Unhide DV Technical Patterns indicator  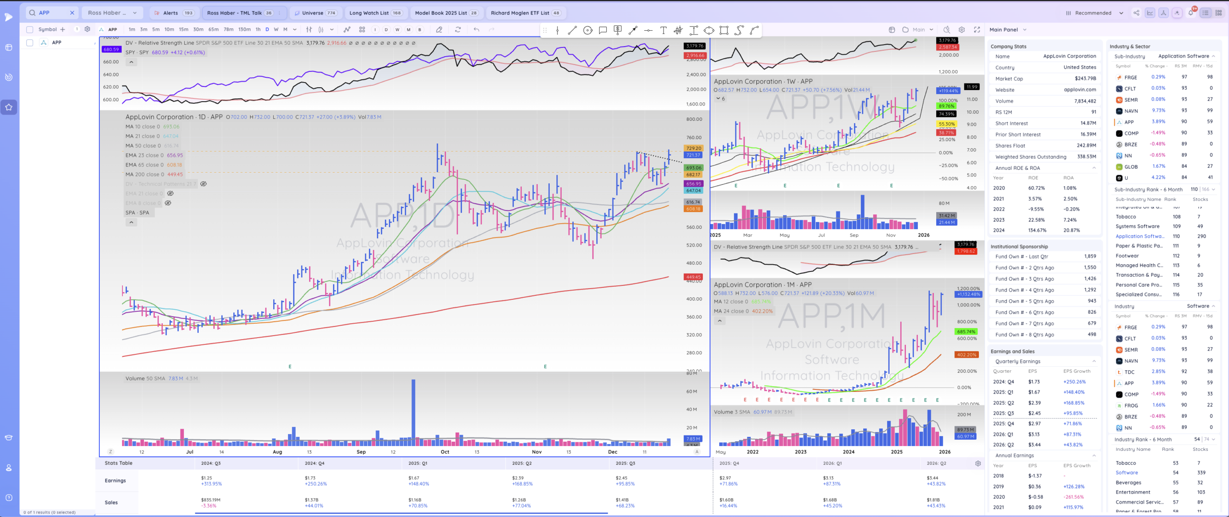click(x=204, y=184)
